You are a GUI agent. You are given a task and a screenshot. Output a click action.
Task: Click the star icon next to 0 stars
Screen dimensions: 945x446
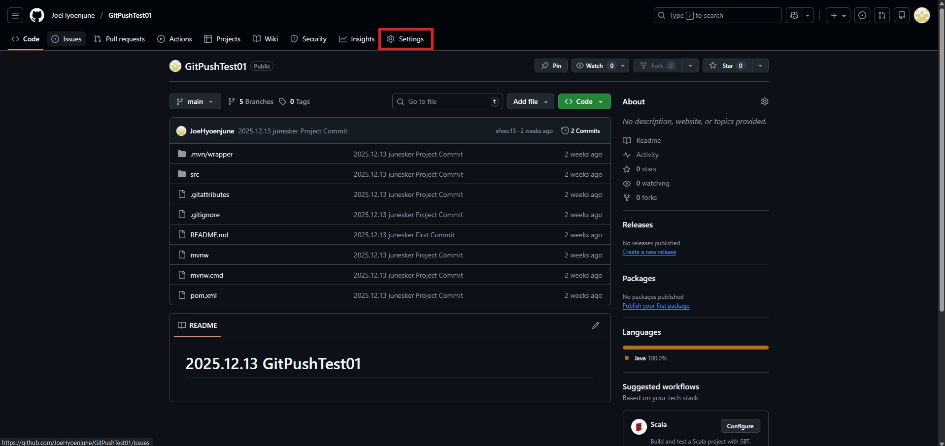coord(627,169)
